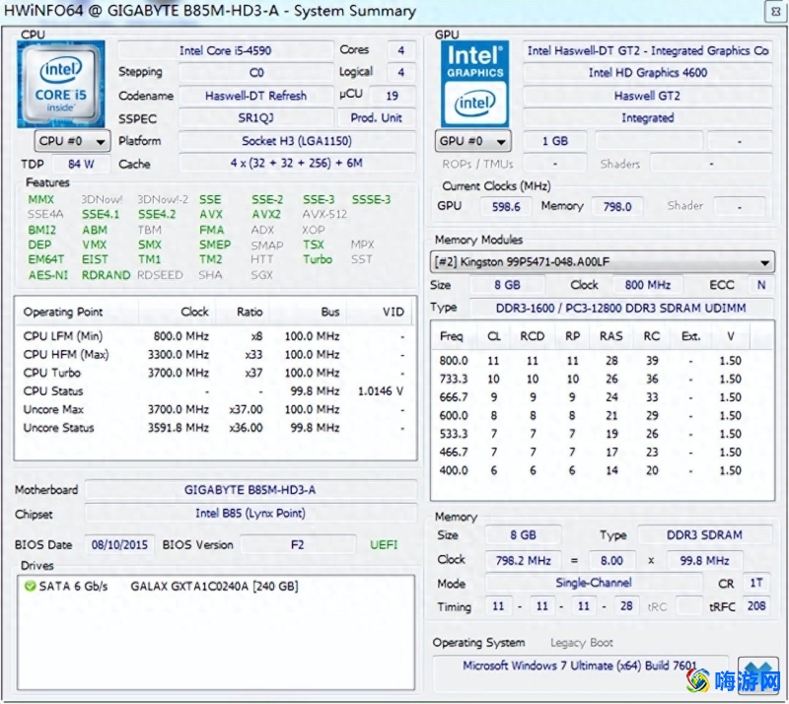
Task: Click the green SATA drive status icon
Action: pos(31,587)
